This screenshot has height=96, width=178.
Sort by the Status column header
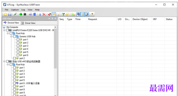coord(171,19)
